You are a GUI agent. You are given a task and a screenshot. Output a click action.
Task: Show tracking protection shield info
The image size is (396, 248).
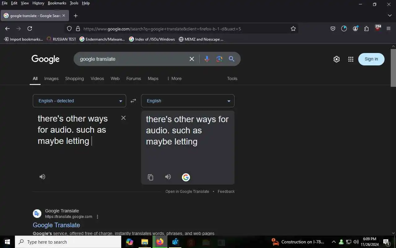[69, 29]
